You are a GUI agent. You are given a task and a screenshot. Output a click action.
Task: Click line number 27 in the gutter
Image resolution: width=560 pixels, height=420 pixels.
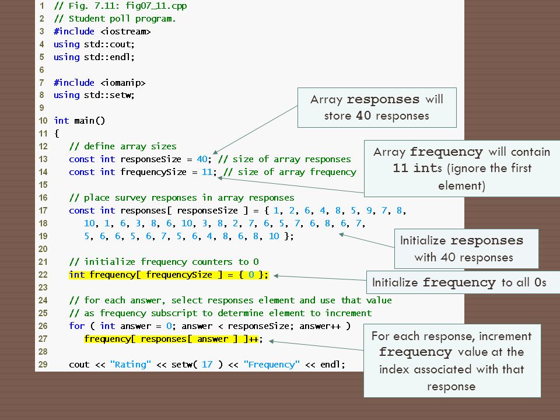pyautogui.click(x=43, y=339)
